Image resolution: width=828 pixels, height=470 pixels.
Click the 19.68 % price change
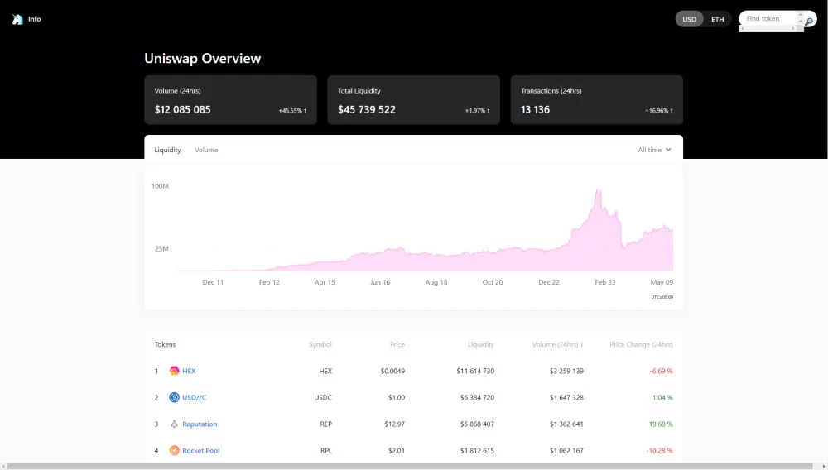(x=661, y=424)
